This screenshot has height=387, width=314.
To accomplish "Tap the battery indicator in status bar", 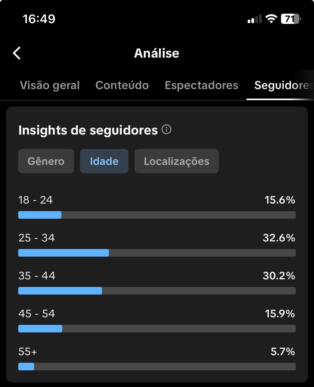I will click(x=290, y=19).
